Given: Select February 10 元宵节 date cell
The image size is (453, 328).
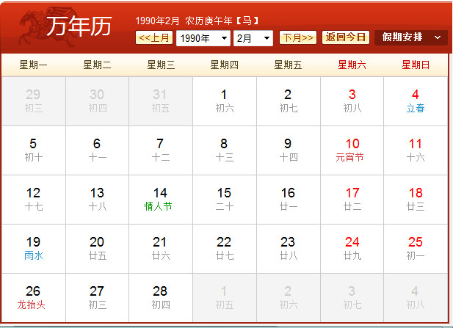Looking at the screenshot, I should click(352, 150).
